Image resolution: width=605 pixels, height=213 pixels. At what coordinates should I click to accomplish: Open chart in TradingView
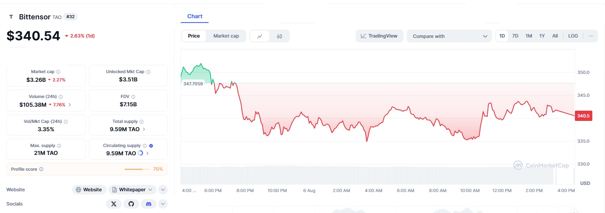pyautogui.click(x=379, y=36)
